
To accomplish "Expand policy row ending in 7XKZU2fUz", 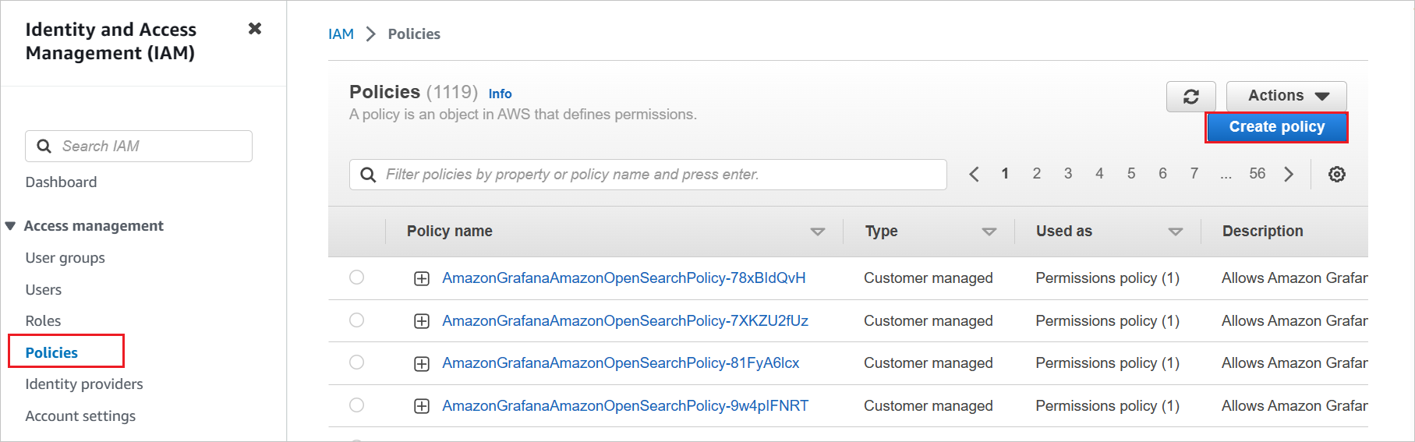I will (422, 321).
